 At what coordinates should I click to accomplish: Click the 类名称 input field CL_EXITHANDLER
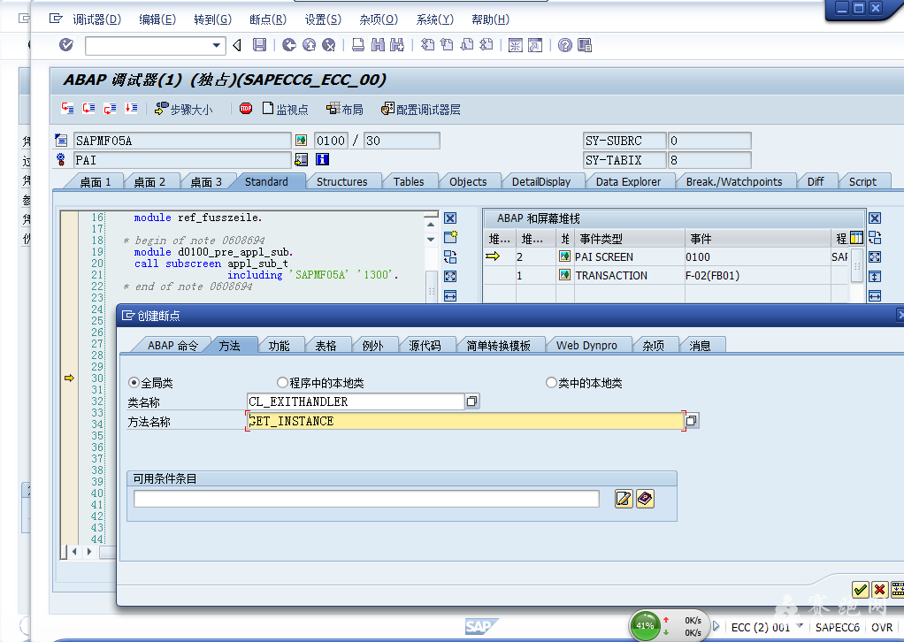pos(356,401)
